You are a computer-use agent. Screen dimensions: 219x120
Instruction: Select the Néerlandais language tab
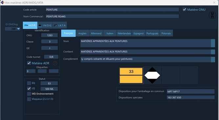[x=124, y=33]
